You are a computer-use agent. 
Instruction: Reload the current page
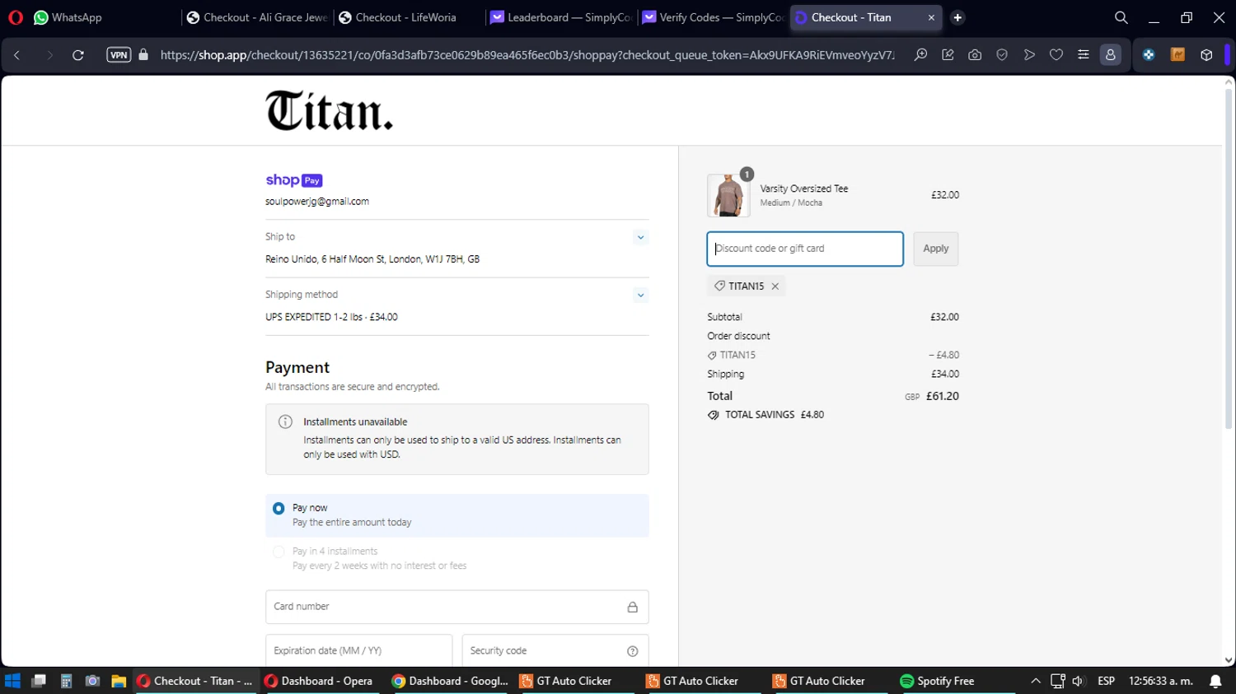coord(78,55)
